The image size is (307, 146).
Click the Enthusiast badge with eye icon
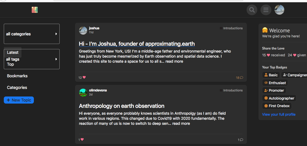(275, 83)
